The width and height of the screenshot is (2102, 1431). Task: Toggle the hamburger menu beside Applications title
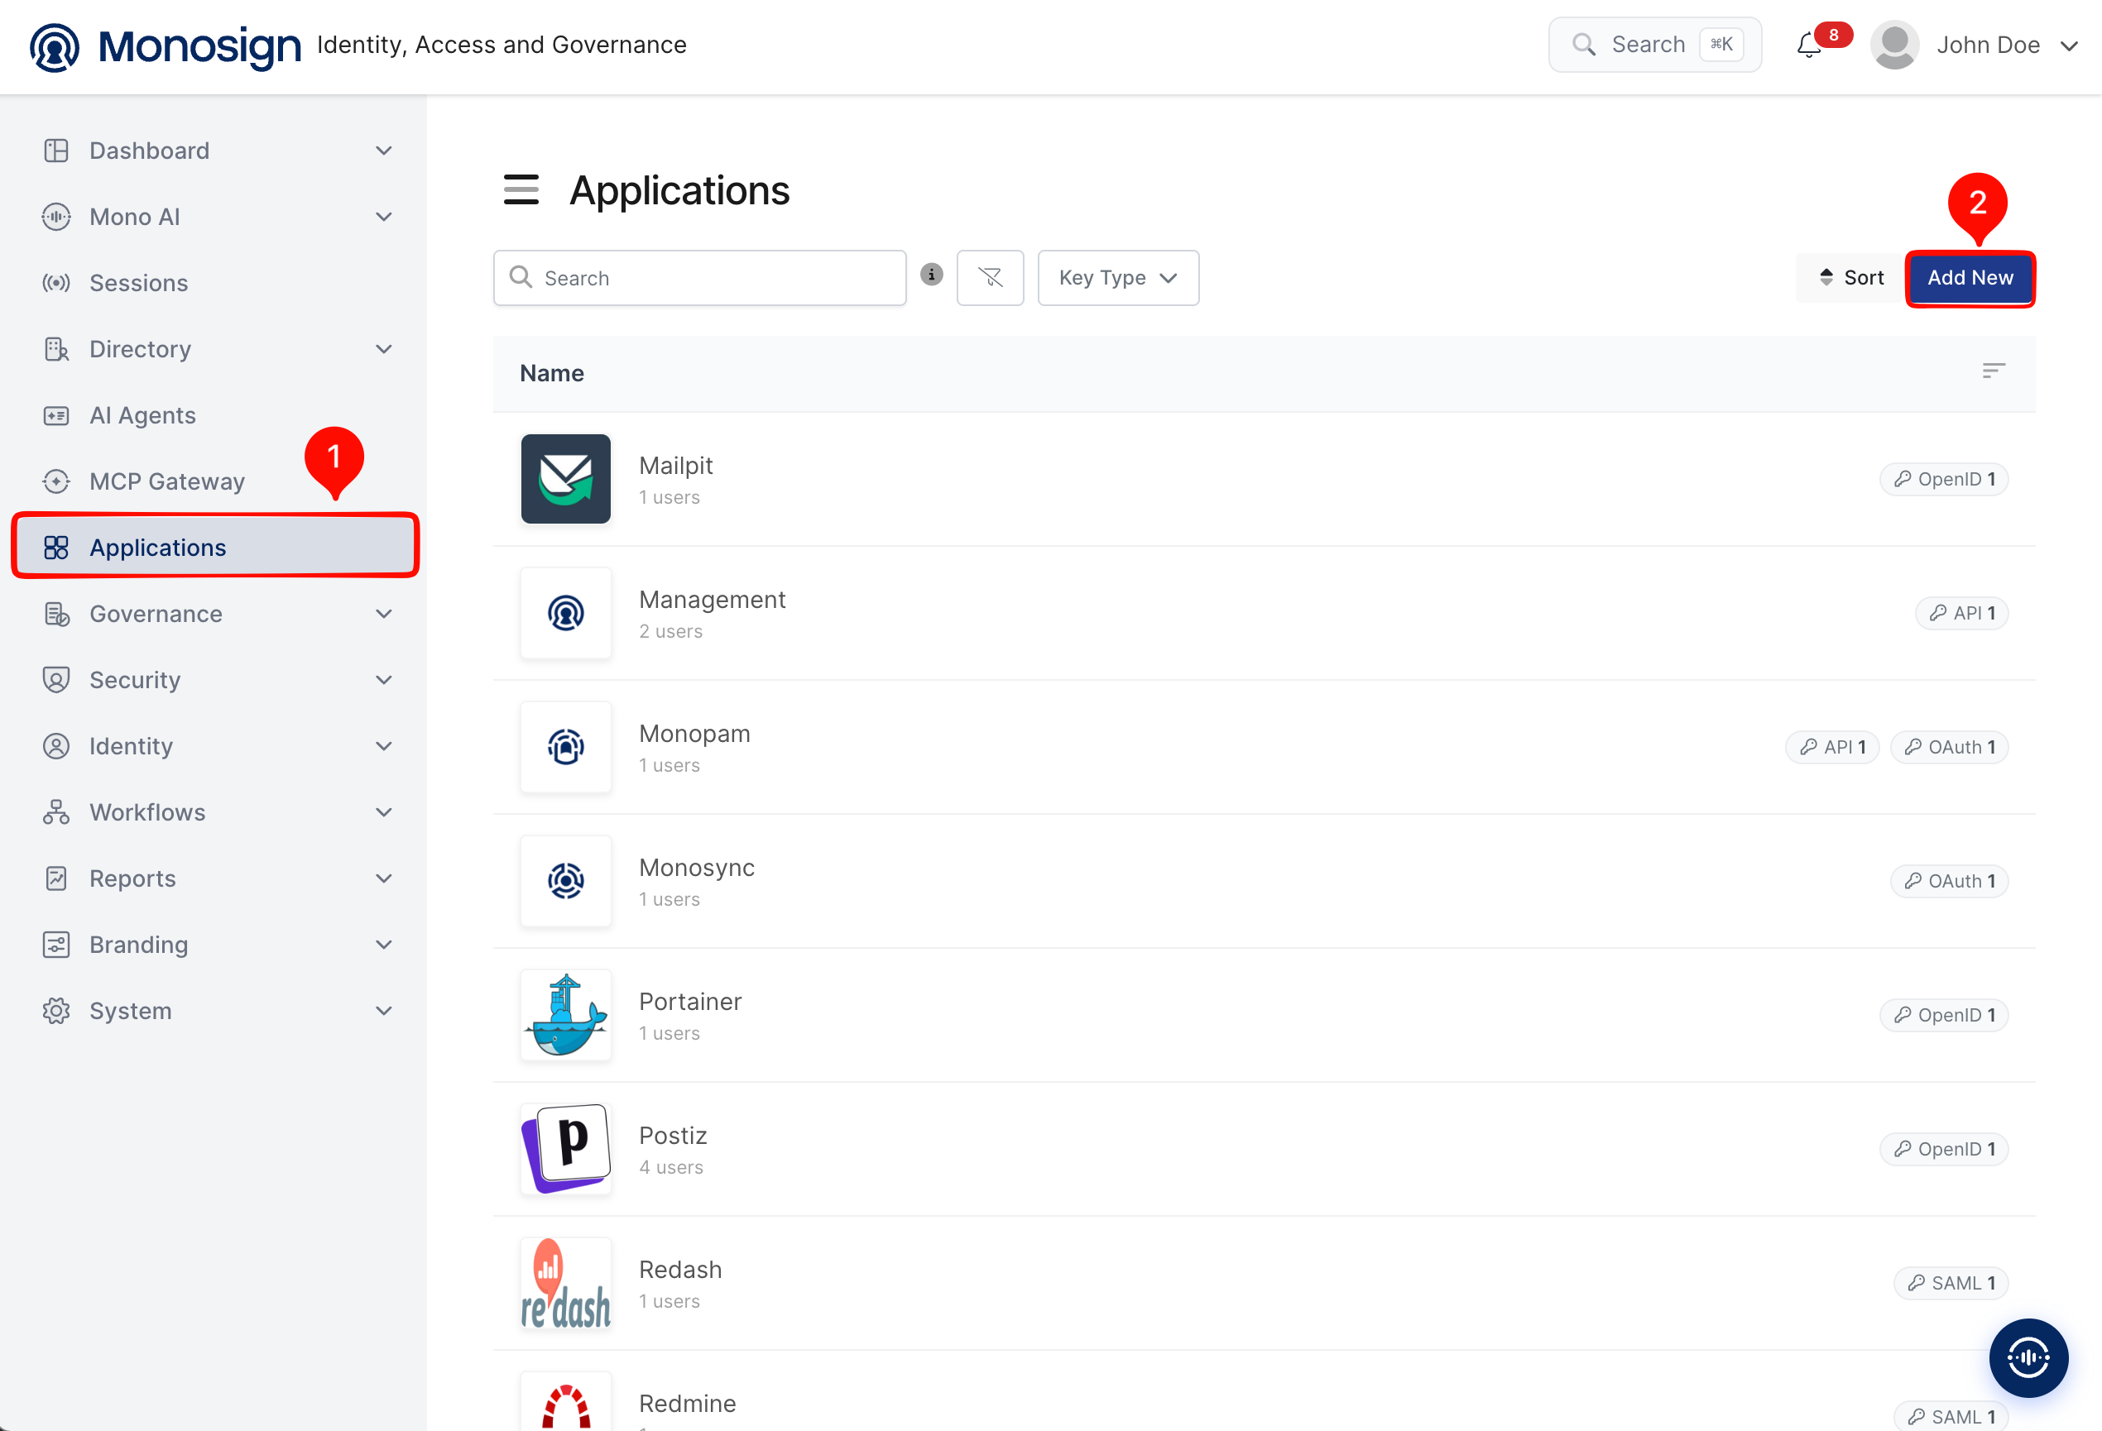pyautogui.click(x=521, y=190)
